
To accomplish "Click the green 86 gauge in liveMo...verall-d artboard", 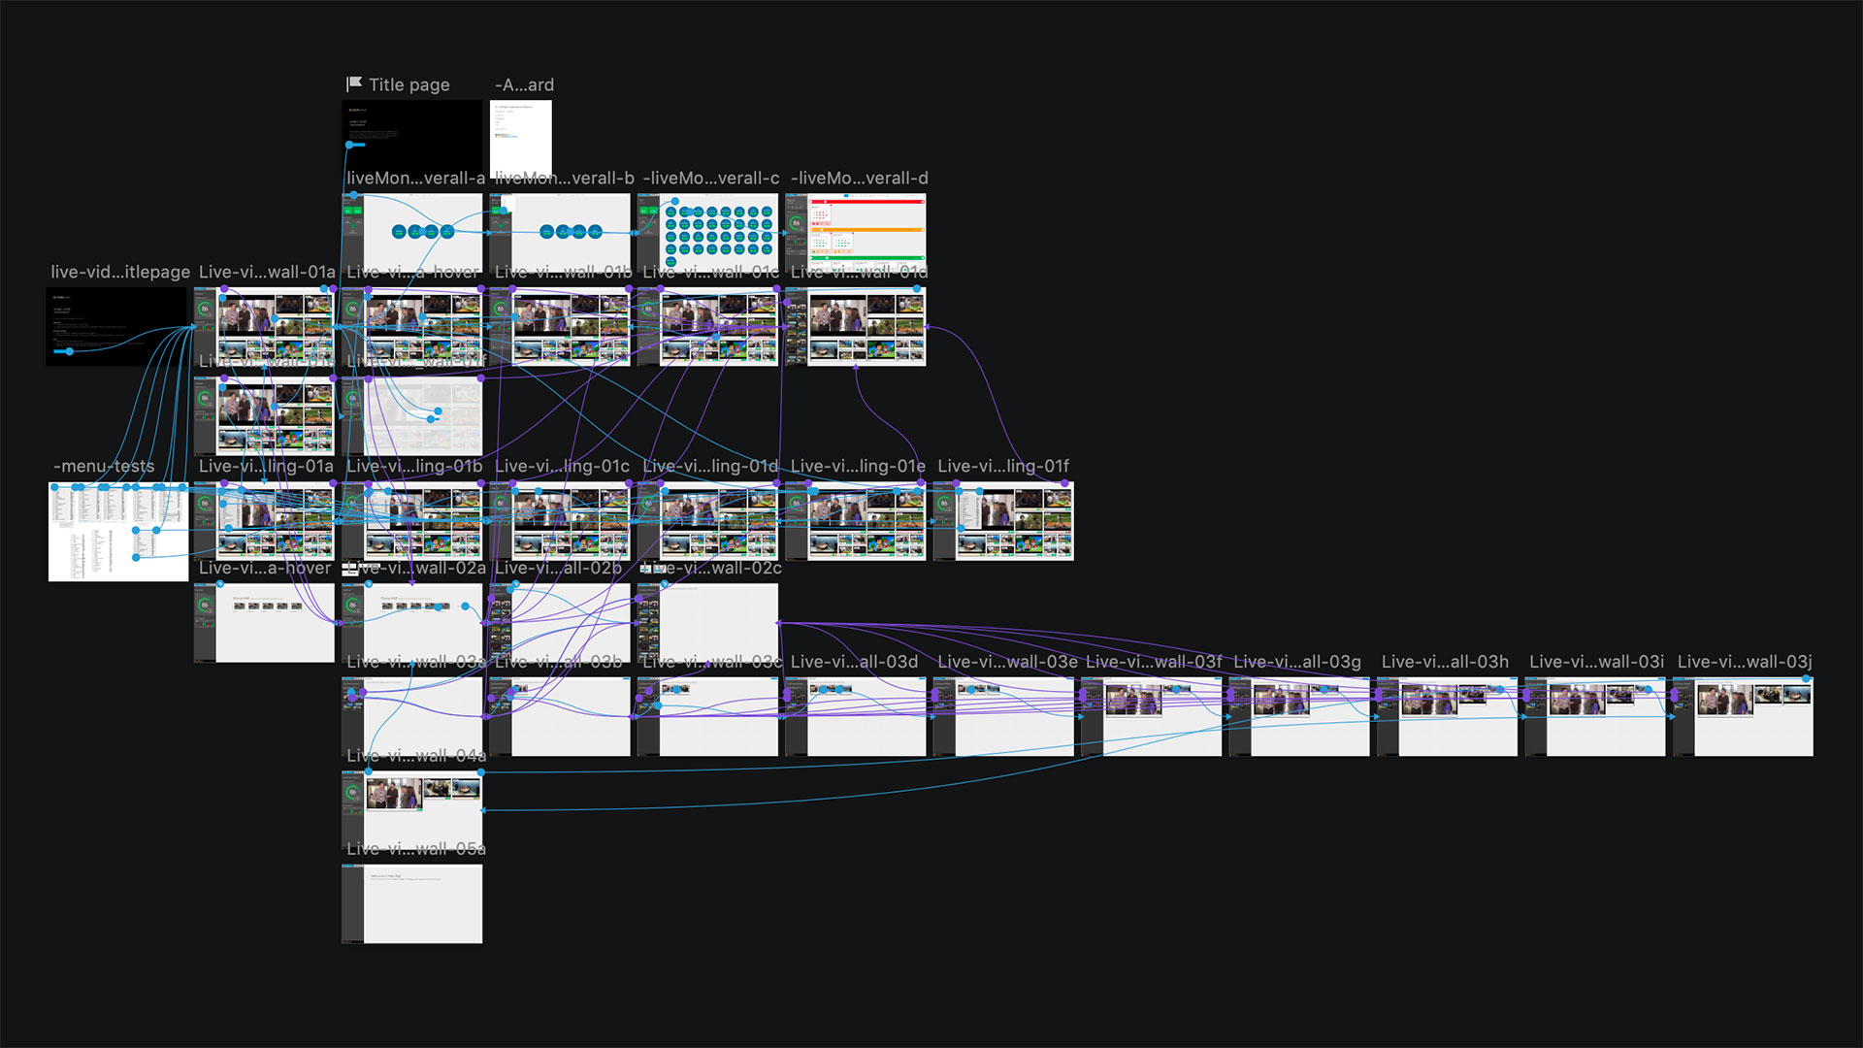I will [796, 223].
